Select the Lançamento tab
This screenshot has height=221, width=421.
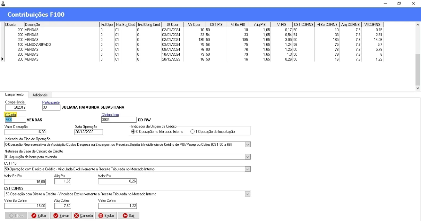coord(14,94)
